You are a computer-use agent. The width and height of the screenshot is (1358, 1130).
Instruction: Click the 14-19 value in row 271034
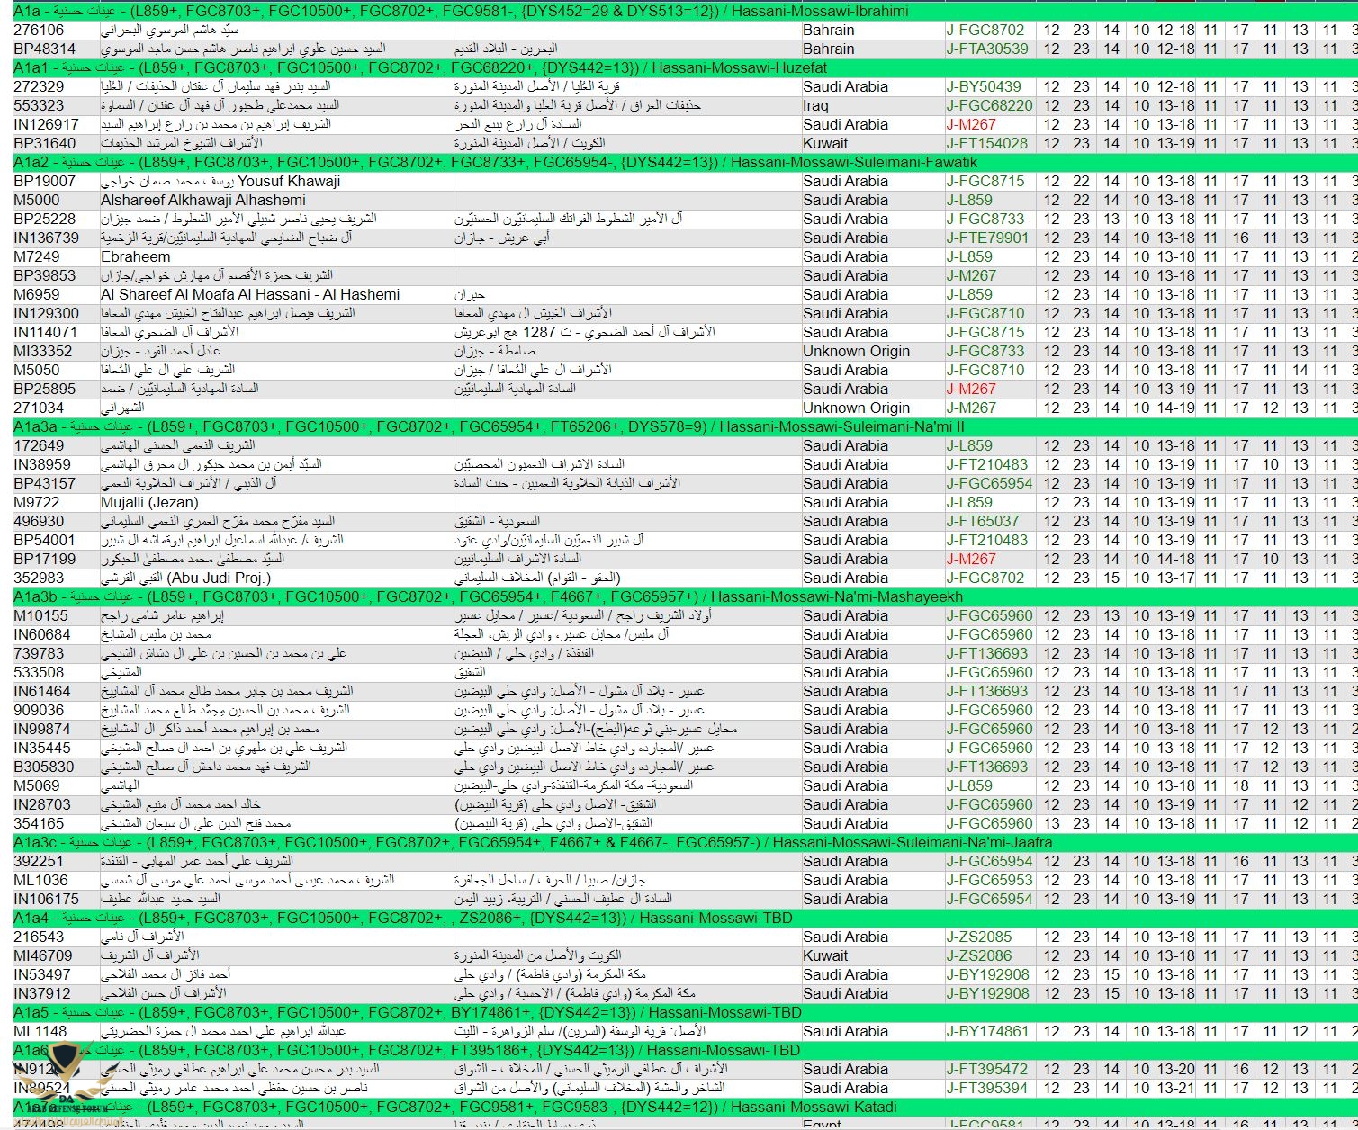pos(1176,408)
